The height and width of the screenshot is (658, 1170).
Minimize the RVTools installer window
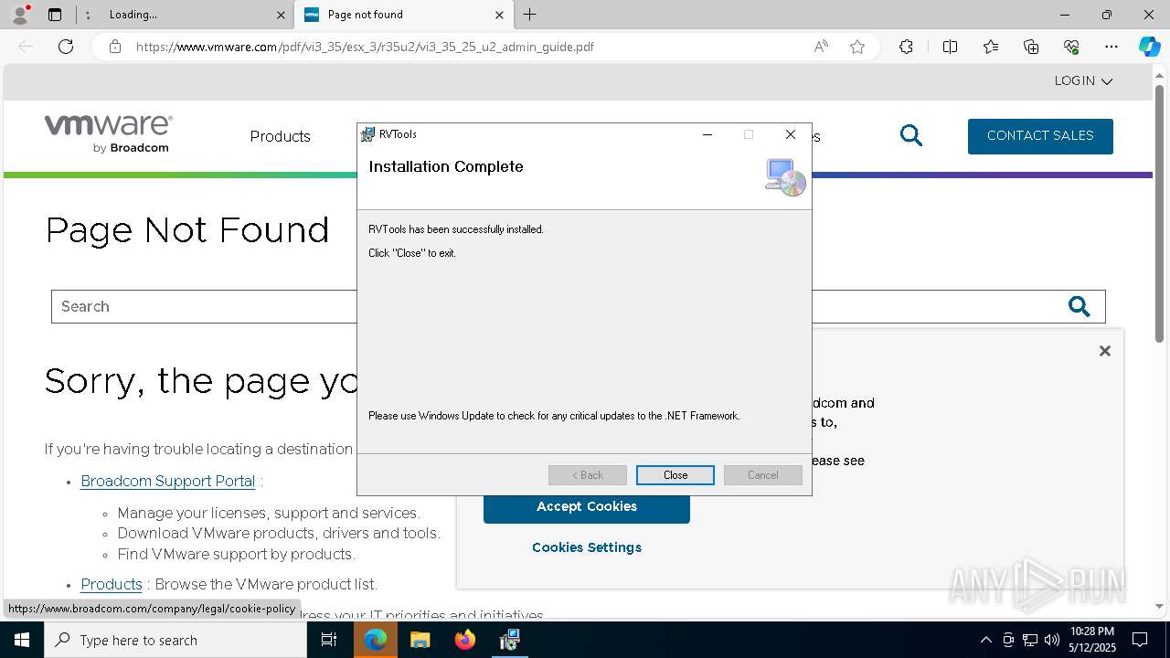(707, 134)
